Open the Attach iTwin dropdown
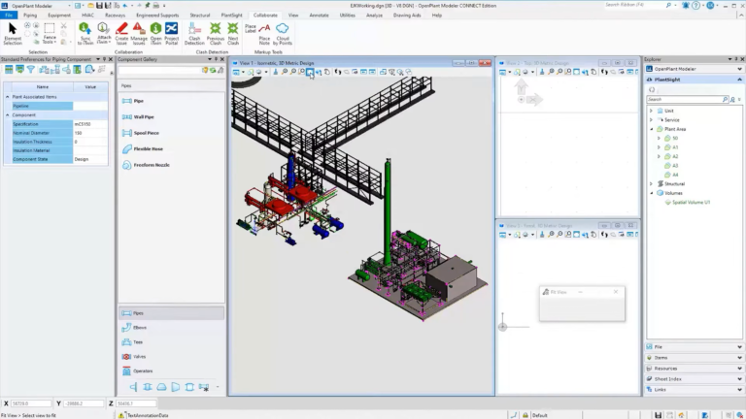This screenshot has height=419, width=746. click(103, 33)
